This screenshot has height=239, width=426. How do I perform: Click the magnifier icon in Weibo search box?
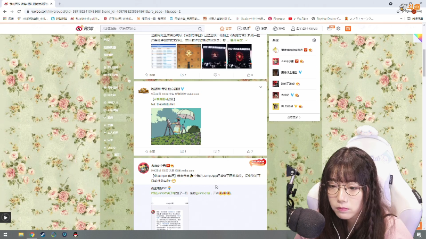click(200, 29)
